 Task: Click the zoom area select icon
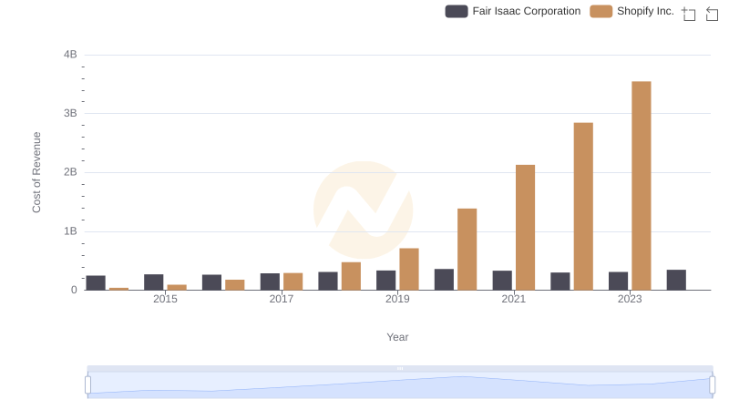point(689,14)
